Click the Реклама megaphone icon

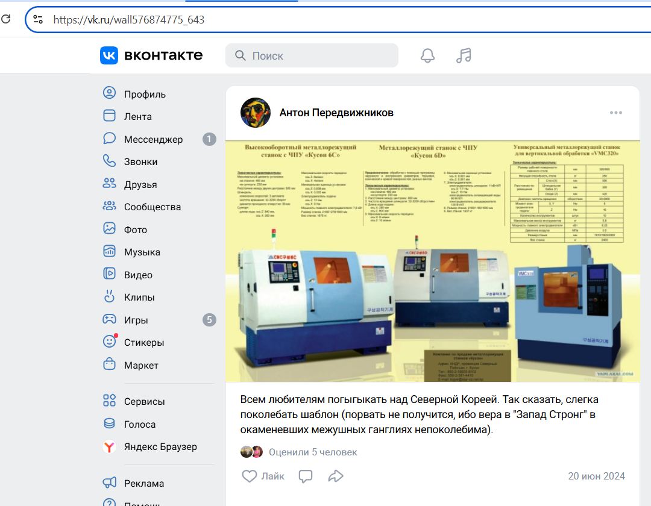pos(109,483)
